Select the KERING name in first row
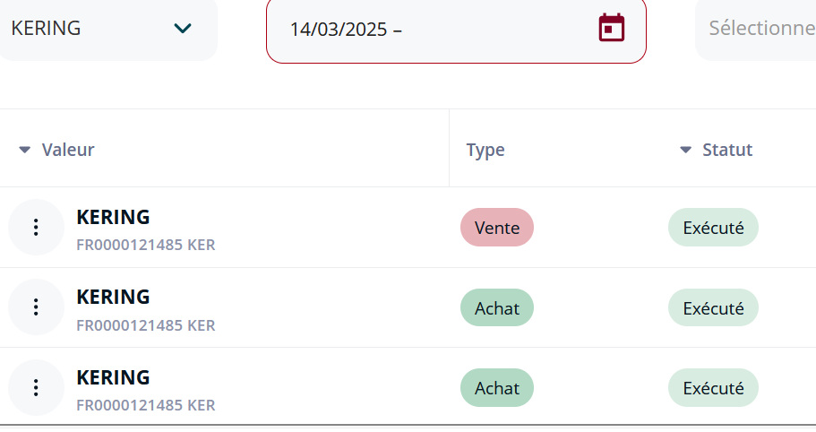816x432 pixels. 113,217
